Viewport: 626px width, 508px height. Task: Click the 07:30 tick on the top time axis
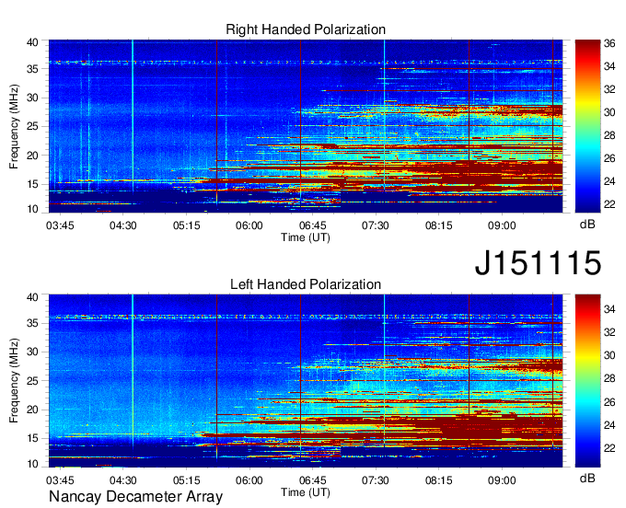tap(376, 225)
